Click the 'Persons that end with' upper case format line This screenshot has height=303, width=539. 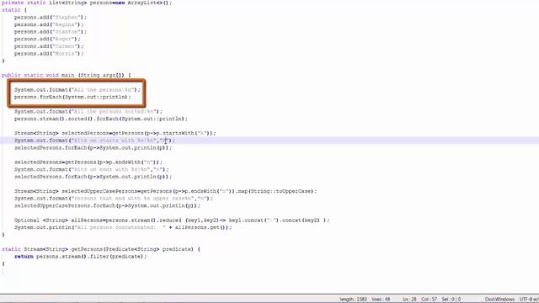pos(114,199)
